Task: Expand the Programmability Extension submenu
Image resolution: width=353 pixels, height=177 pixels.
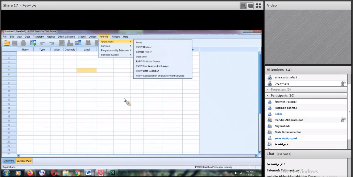Action: [x=116, y=50]
